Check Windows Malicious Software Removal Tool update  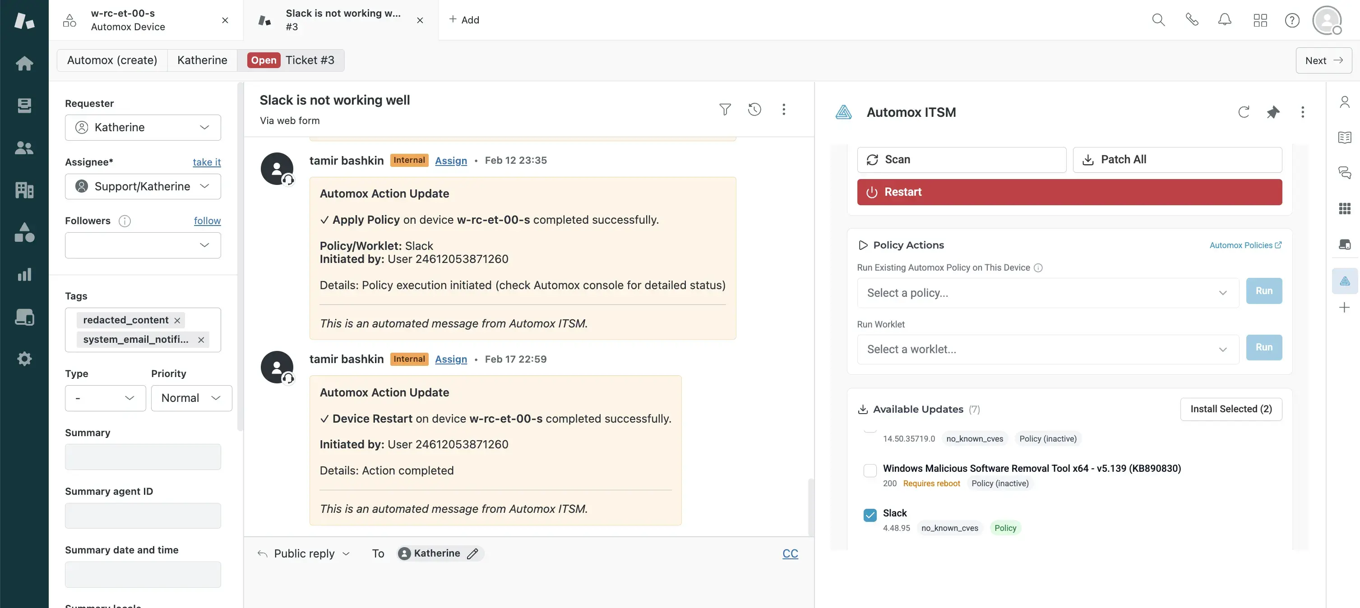click(870, 470)
